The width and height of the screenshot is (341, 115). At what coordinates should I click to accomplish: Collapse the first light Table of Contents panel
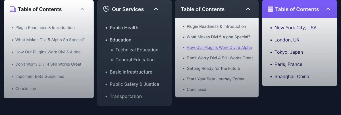coord(82,9)
